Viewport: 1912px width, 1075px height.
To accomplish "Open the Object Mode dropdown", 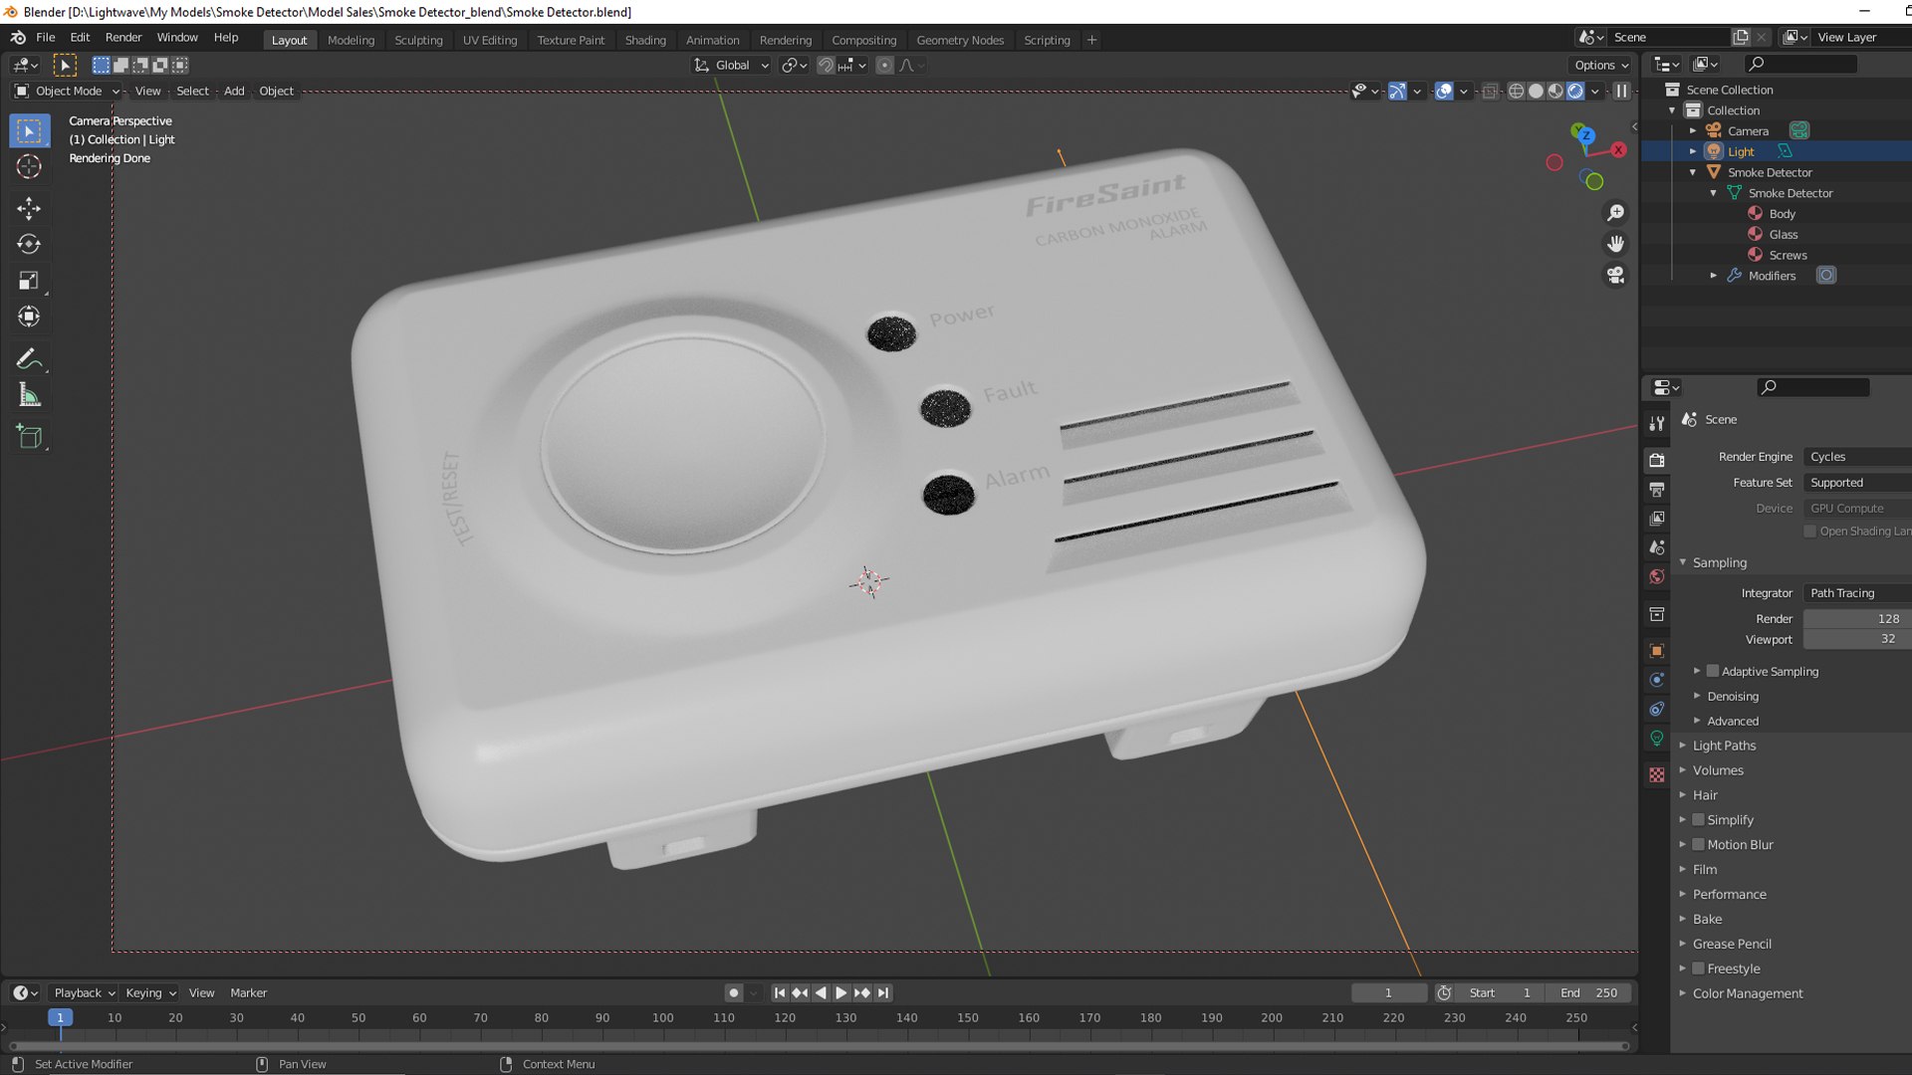I will pyautogui.click(x=68, y=91).
